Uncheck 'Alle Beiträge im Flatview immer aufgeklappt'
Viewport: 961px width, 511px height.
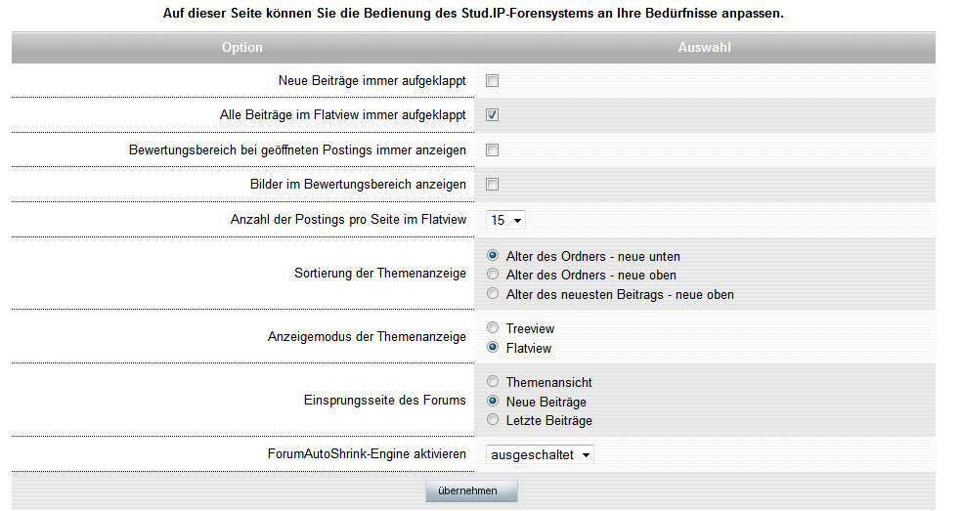coord(493,115)
